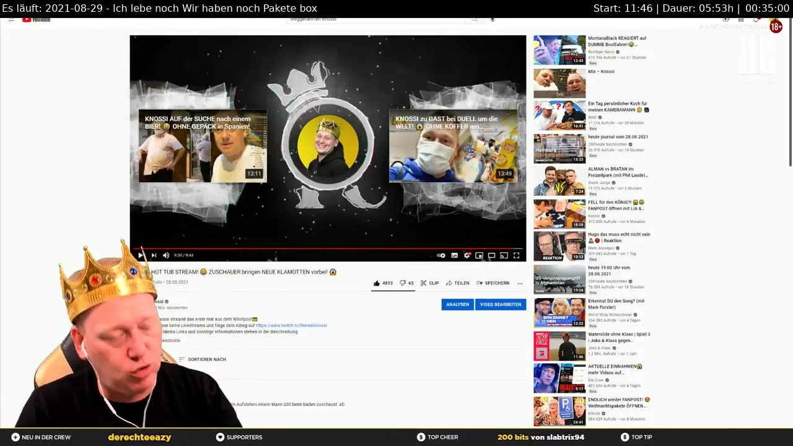Screen dimensions: 793x446
Task: Open end-screen video KNOSSI AUF der SUCHE
Action: click(203, 146)
